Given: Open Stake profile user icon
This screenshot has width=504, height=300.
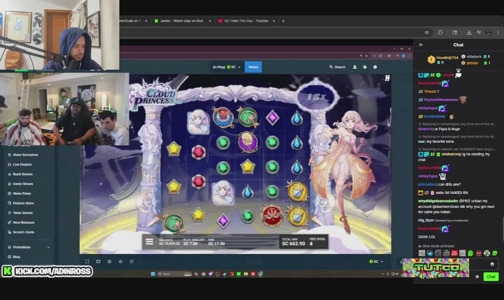Looking at the screenshot, I should [355, 67].
